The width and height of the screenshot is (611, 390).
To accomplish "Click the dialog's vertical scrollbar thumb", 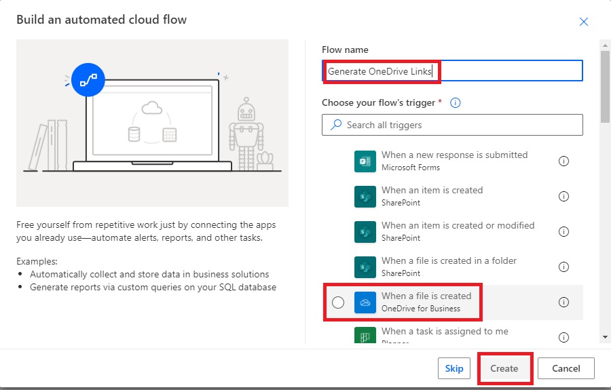I will pos(605,87).
